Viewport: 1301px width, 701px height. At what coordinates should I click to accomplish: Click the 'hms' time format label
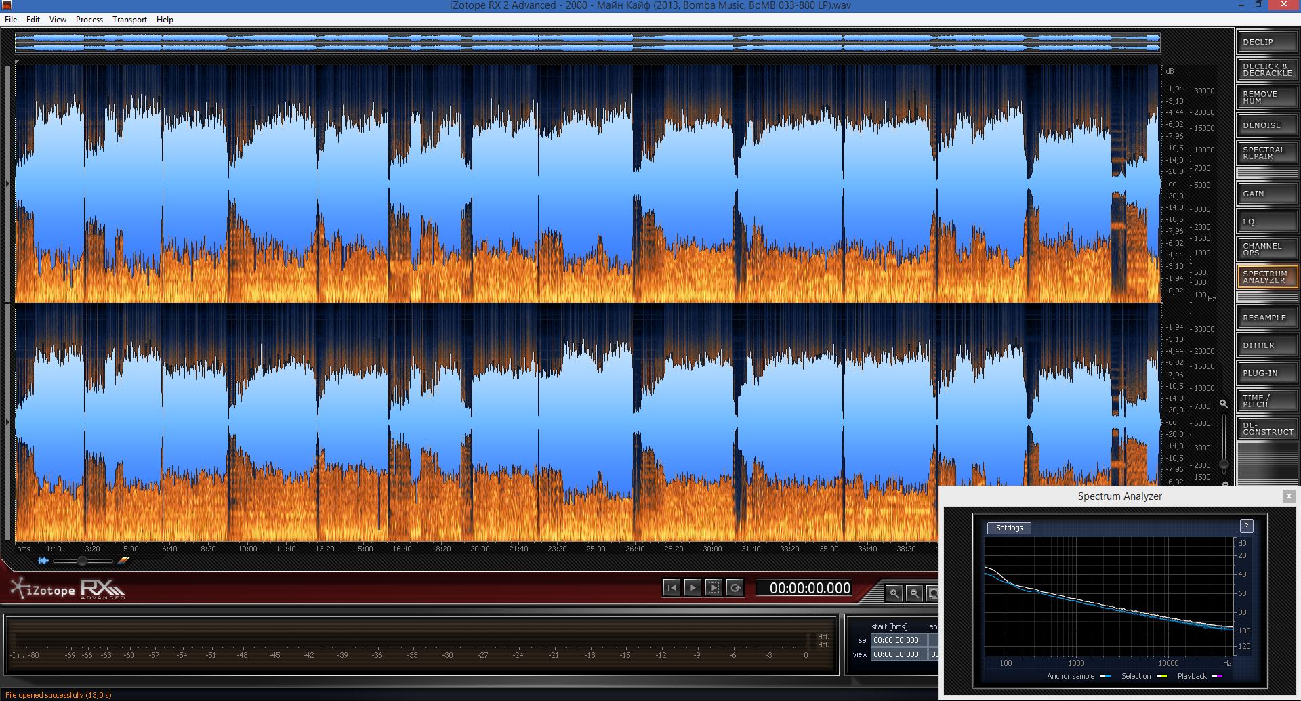pyautogui.click(x=24, y=549)
